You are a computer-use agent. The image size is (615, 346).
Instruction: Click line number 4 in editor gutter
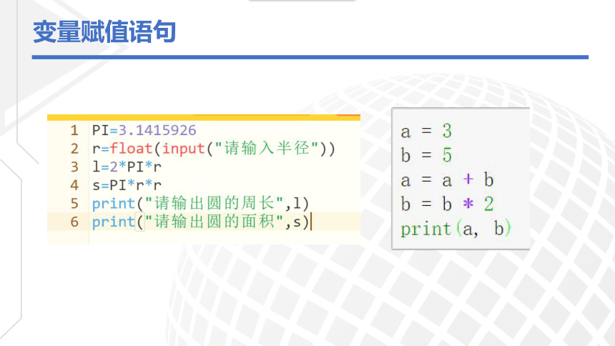[x=74, y=184]
